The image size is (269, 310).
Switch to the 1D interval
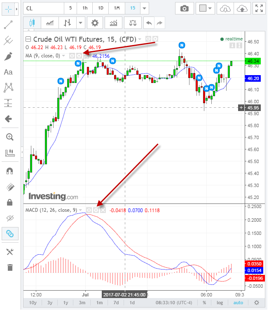[x=101, y=8]
